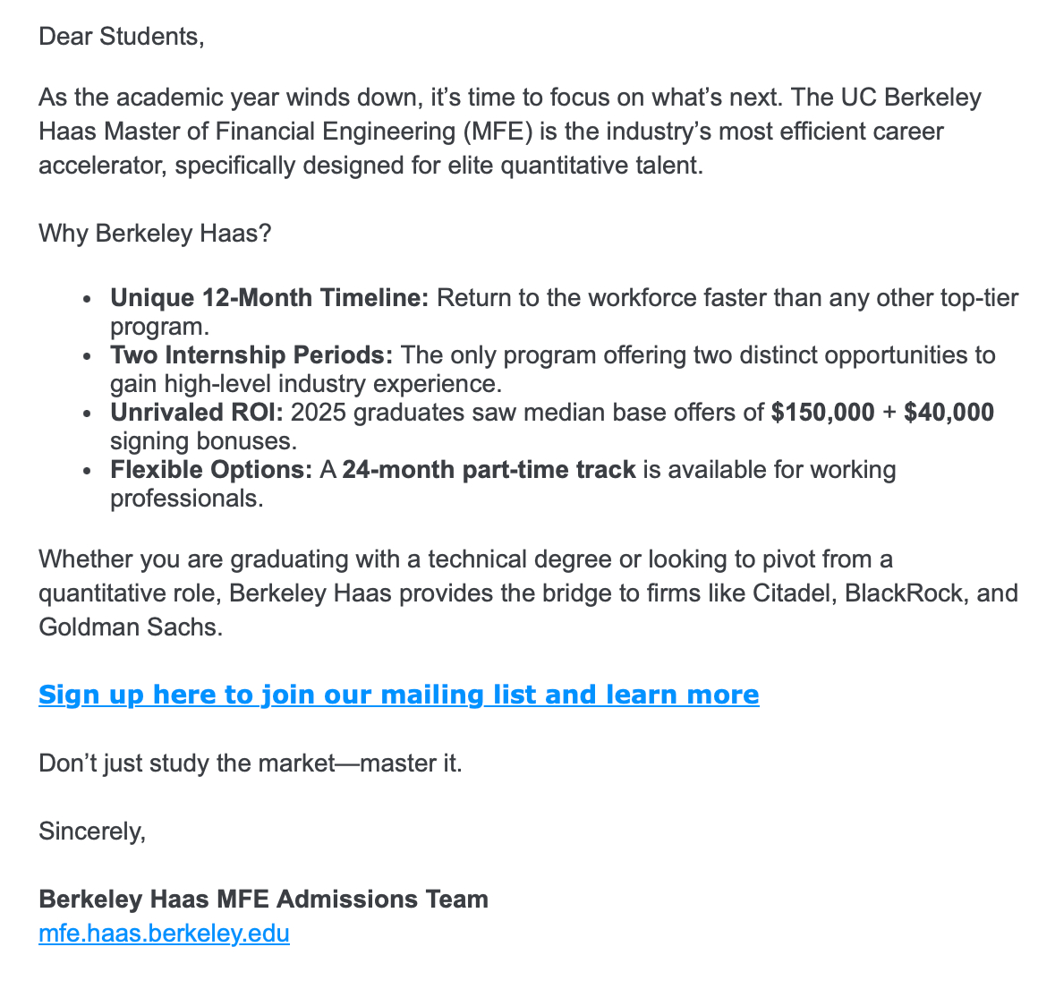Open the mailing list sign-up link
This screenshot has width=1038, height=981.
398,695
